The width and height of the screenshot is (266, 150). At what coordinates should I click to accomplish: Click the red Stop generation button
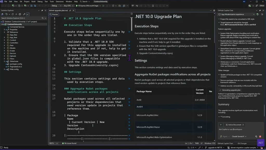(x=260, y=136)
